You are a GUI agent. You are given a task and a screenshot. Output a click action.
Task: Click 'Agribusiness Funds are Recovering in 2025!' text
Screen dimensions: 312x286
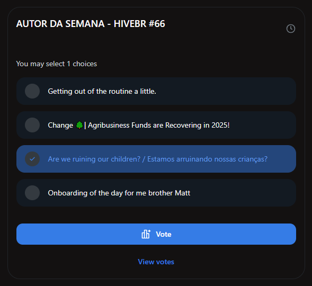(x=158, y=125)
